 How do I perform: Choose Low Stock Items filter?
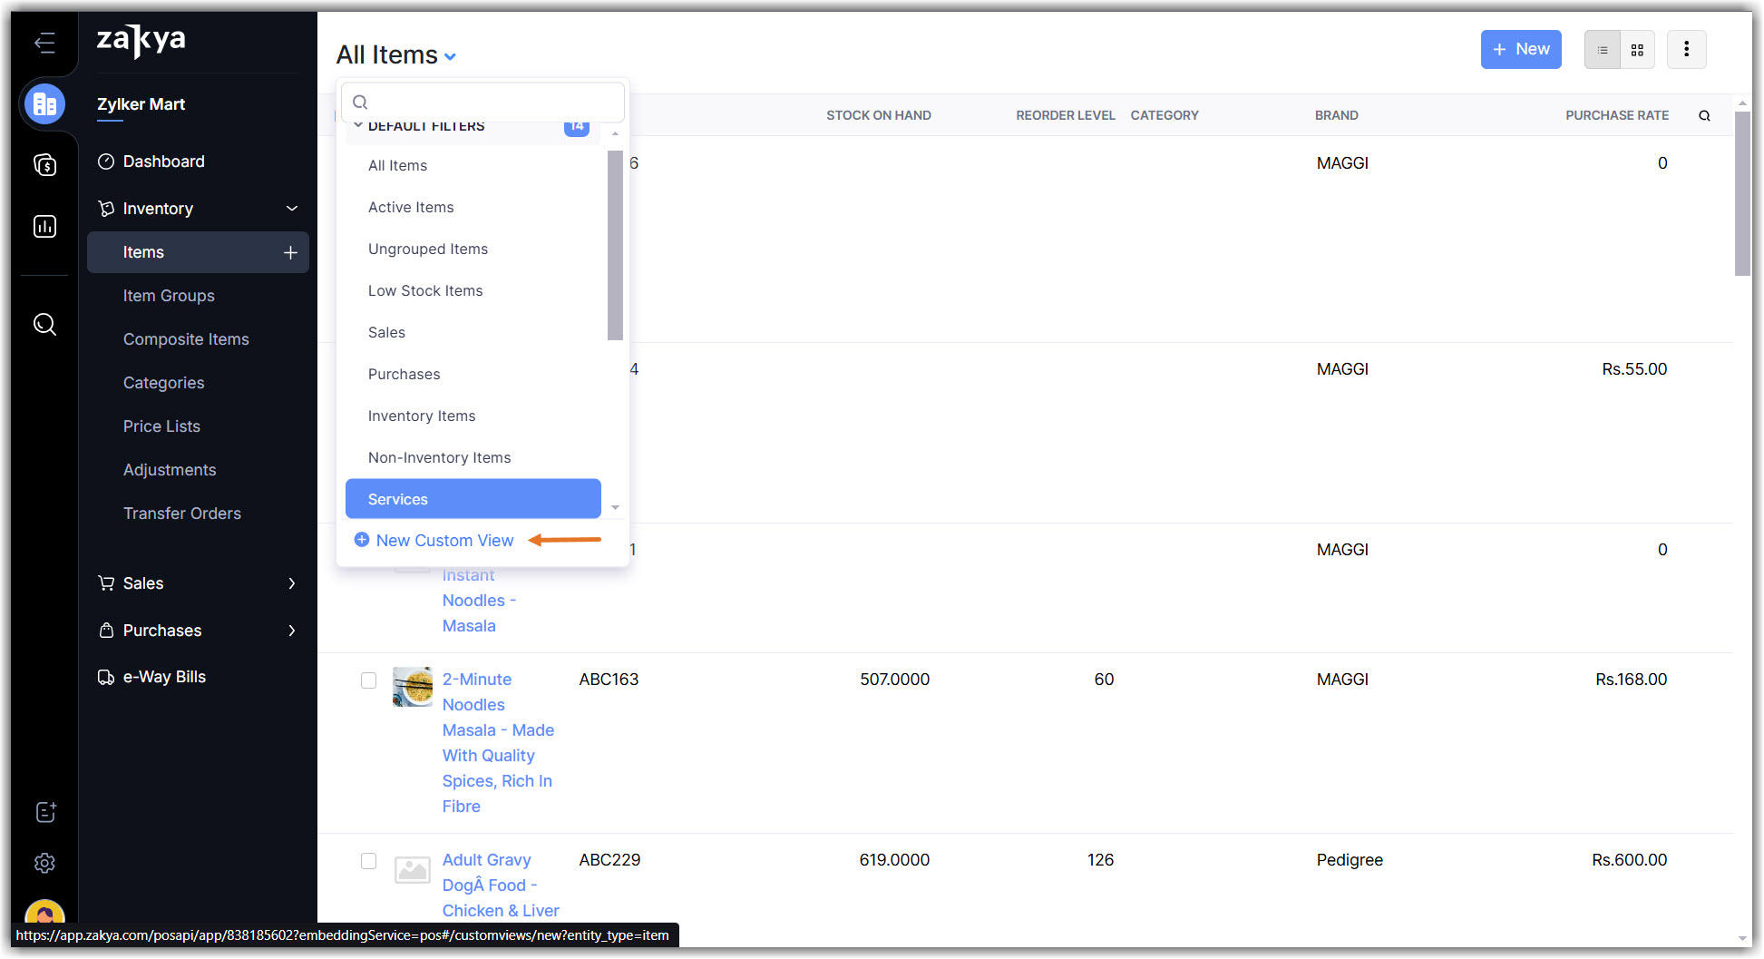[x=425, y=291]
